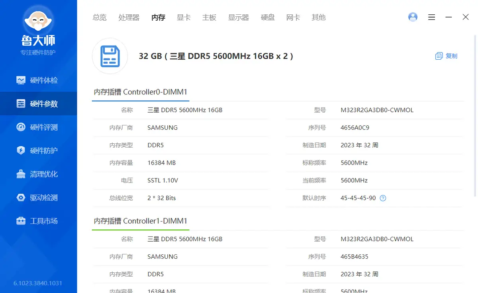Select 硬件参数 in the sidebar
The width and height of the screenshot is (478, 293).
(38, 104)
